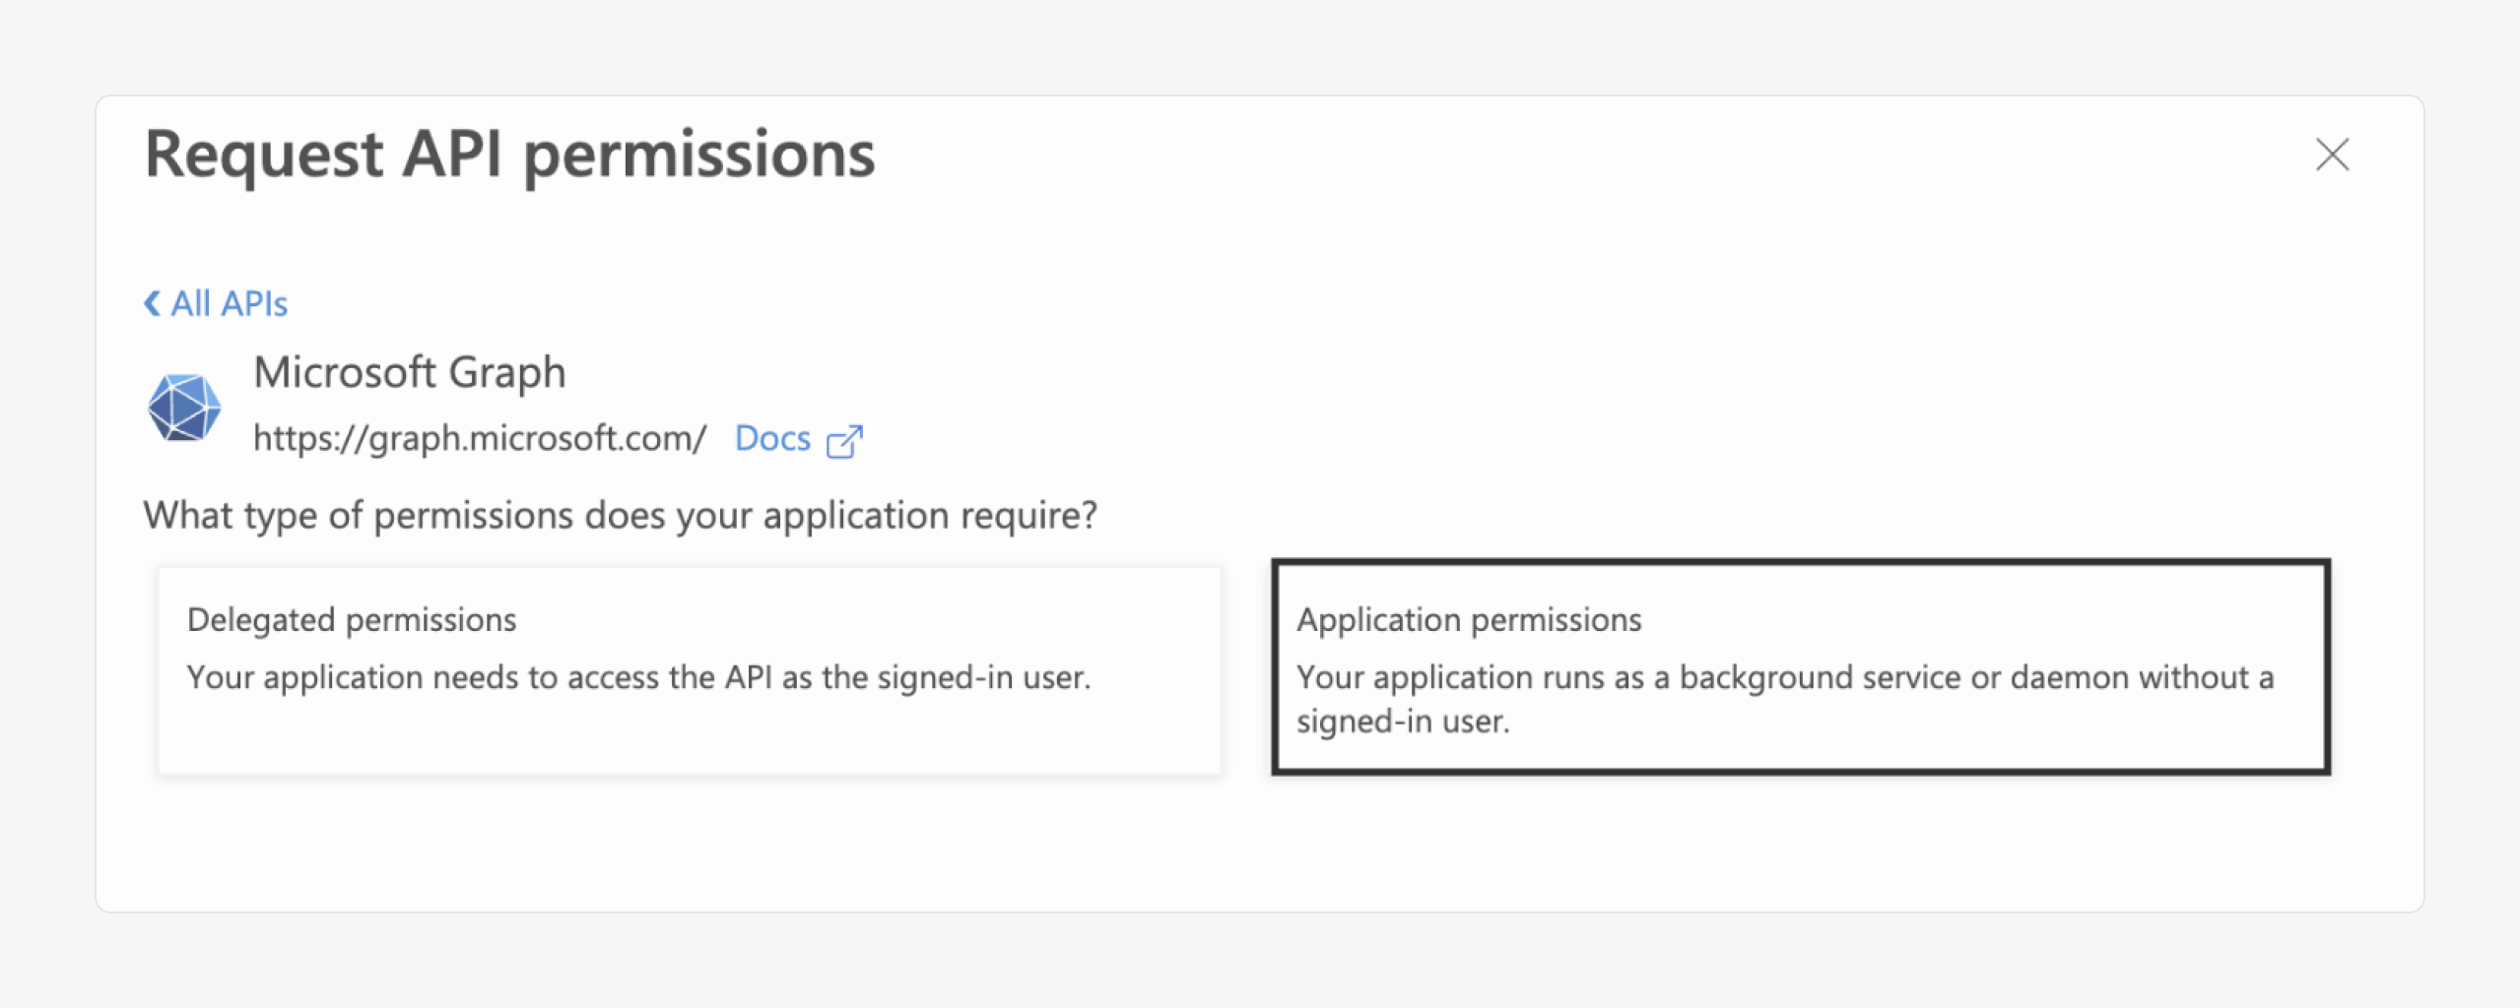Open the external link icon beside Docs
Screen dimensions: 2520x1008
coord(844,441)
